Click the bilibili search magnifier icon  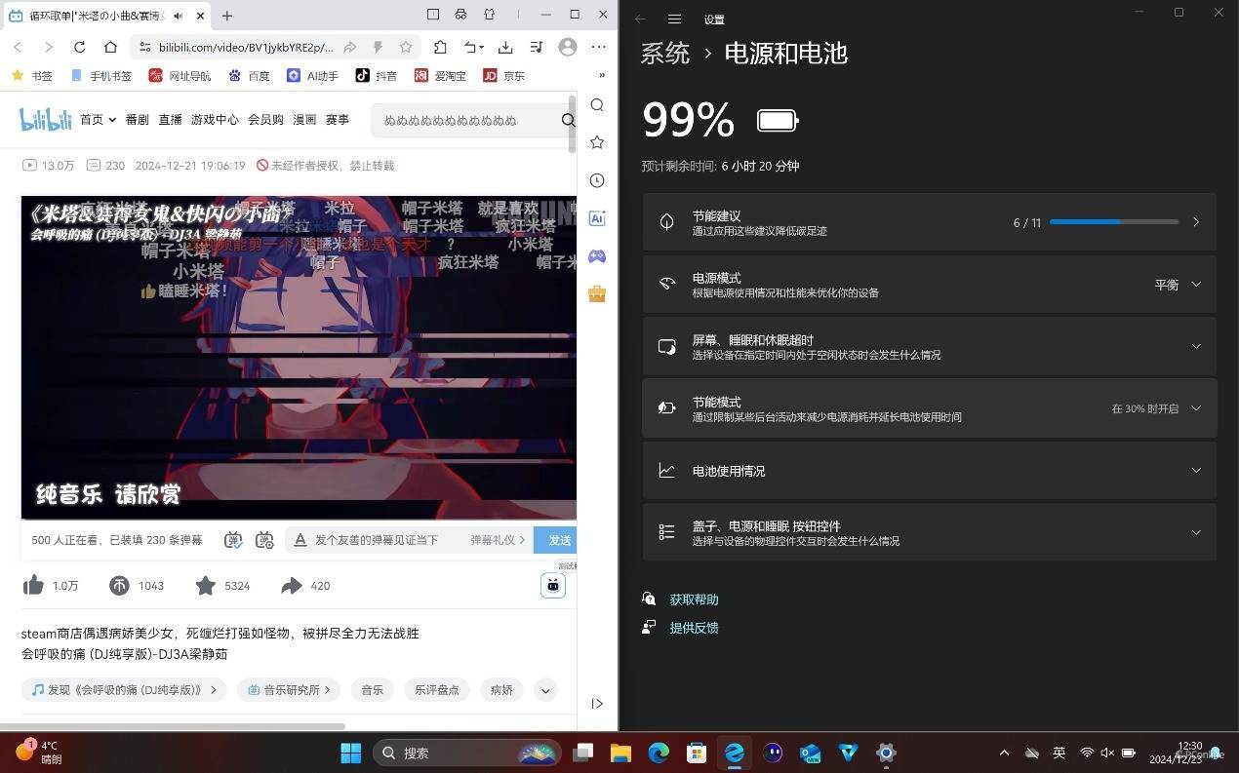[x=568, y=120]
